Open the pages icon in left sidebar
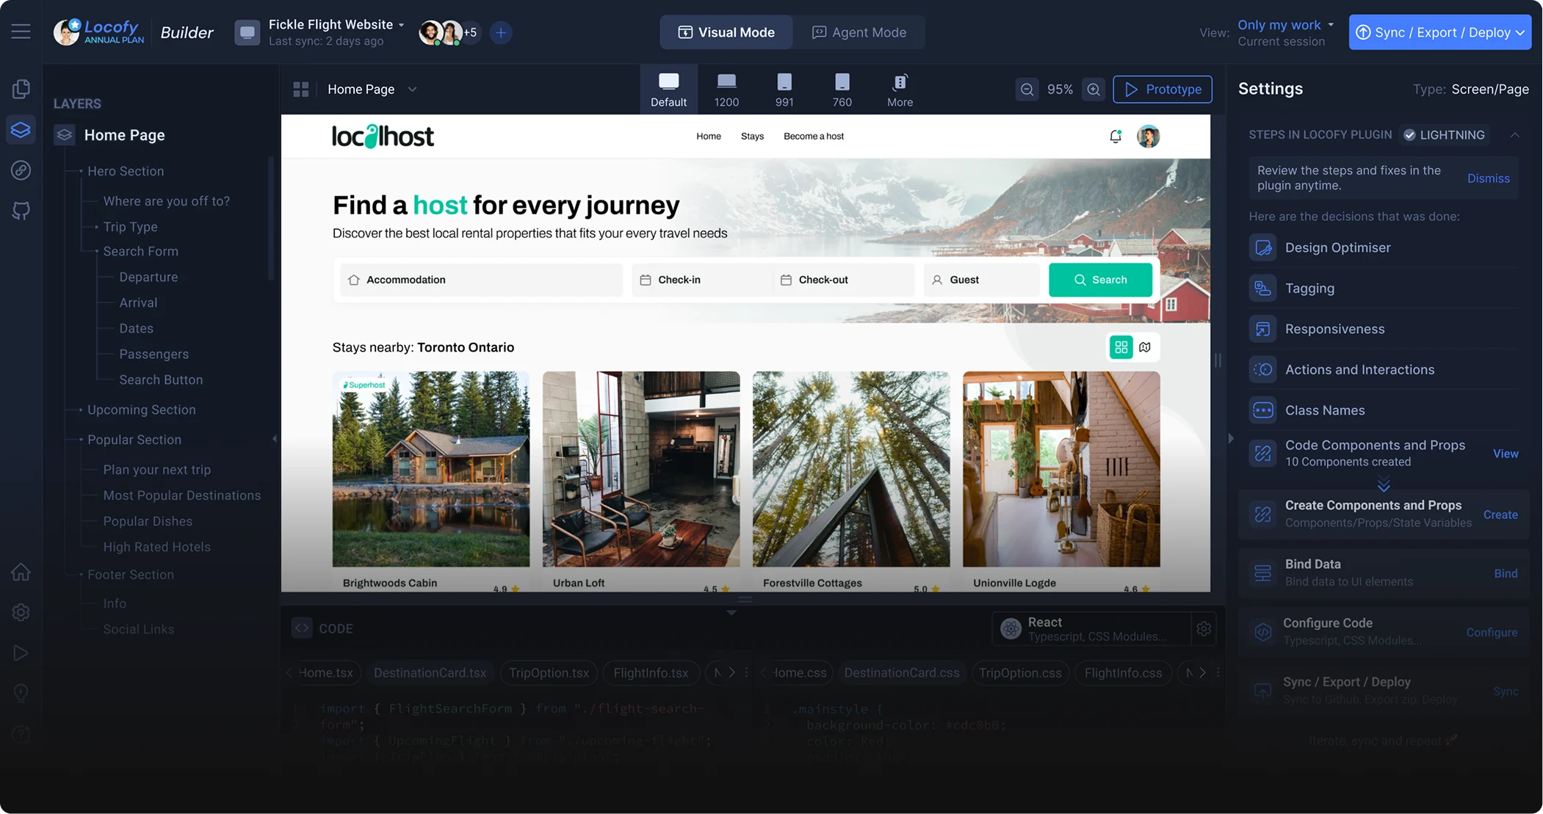This screenshot has height=814, width=1543. coord(21,89)
